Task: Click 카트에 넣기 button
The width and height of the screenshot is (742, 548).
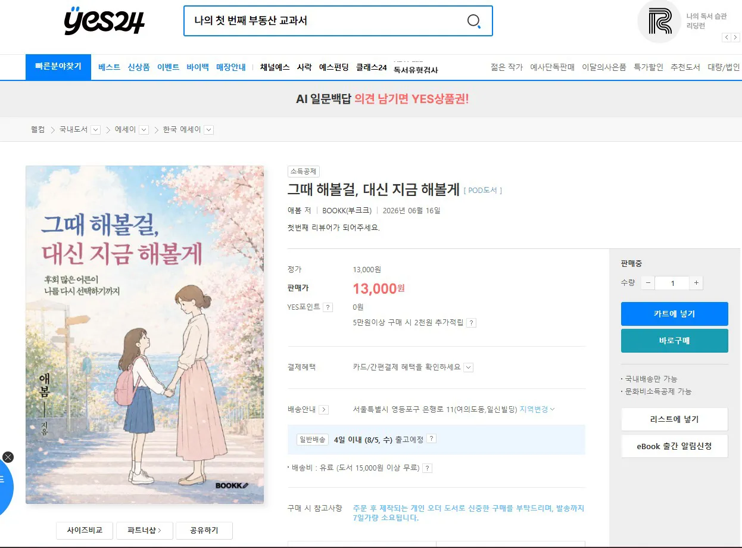Action: pyautogui.click(x=674, y=314)
